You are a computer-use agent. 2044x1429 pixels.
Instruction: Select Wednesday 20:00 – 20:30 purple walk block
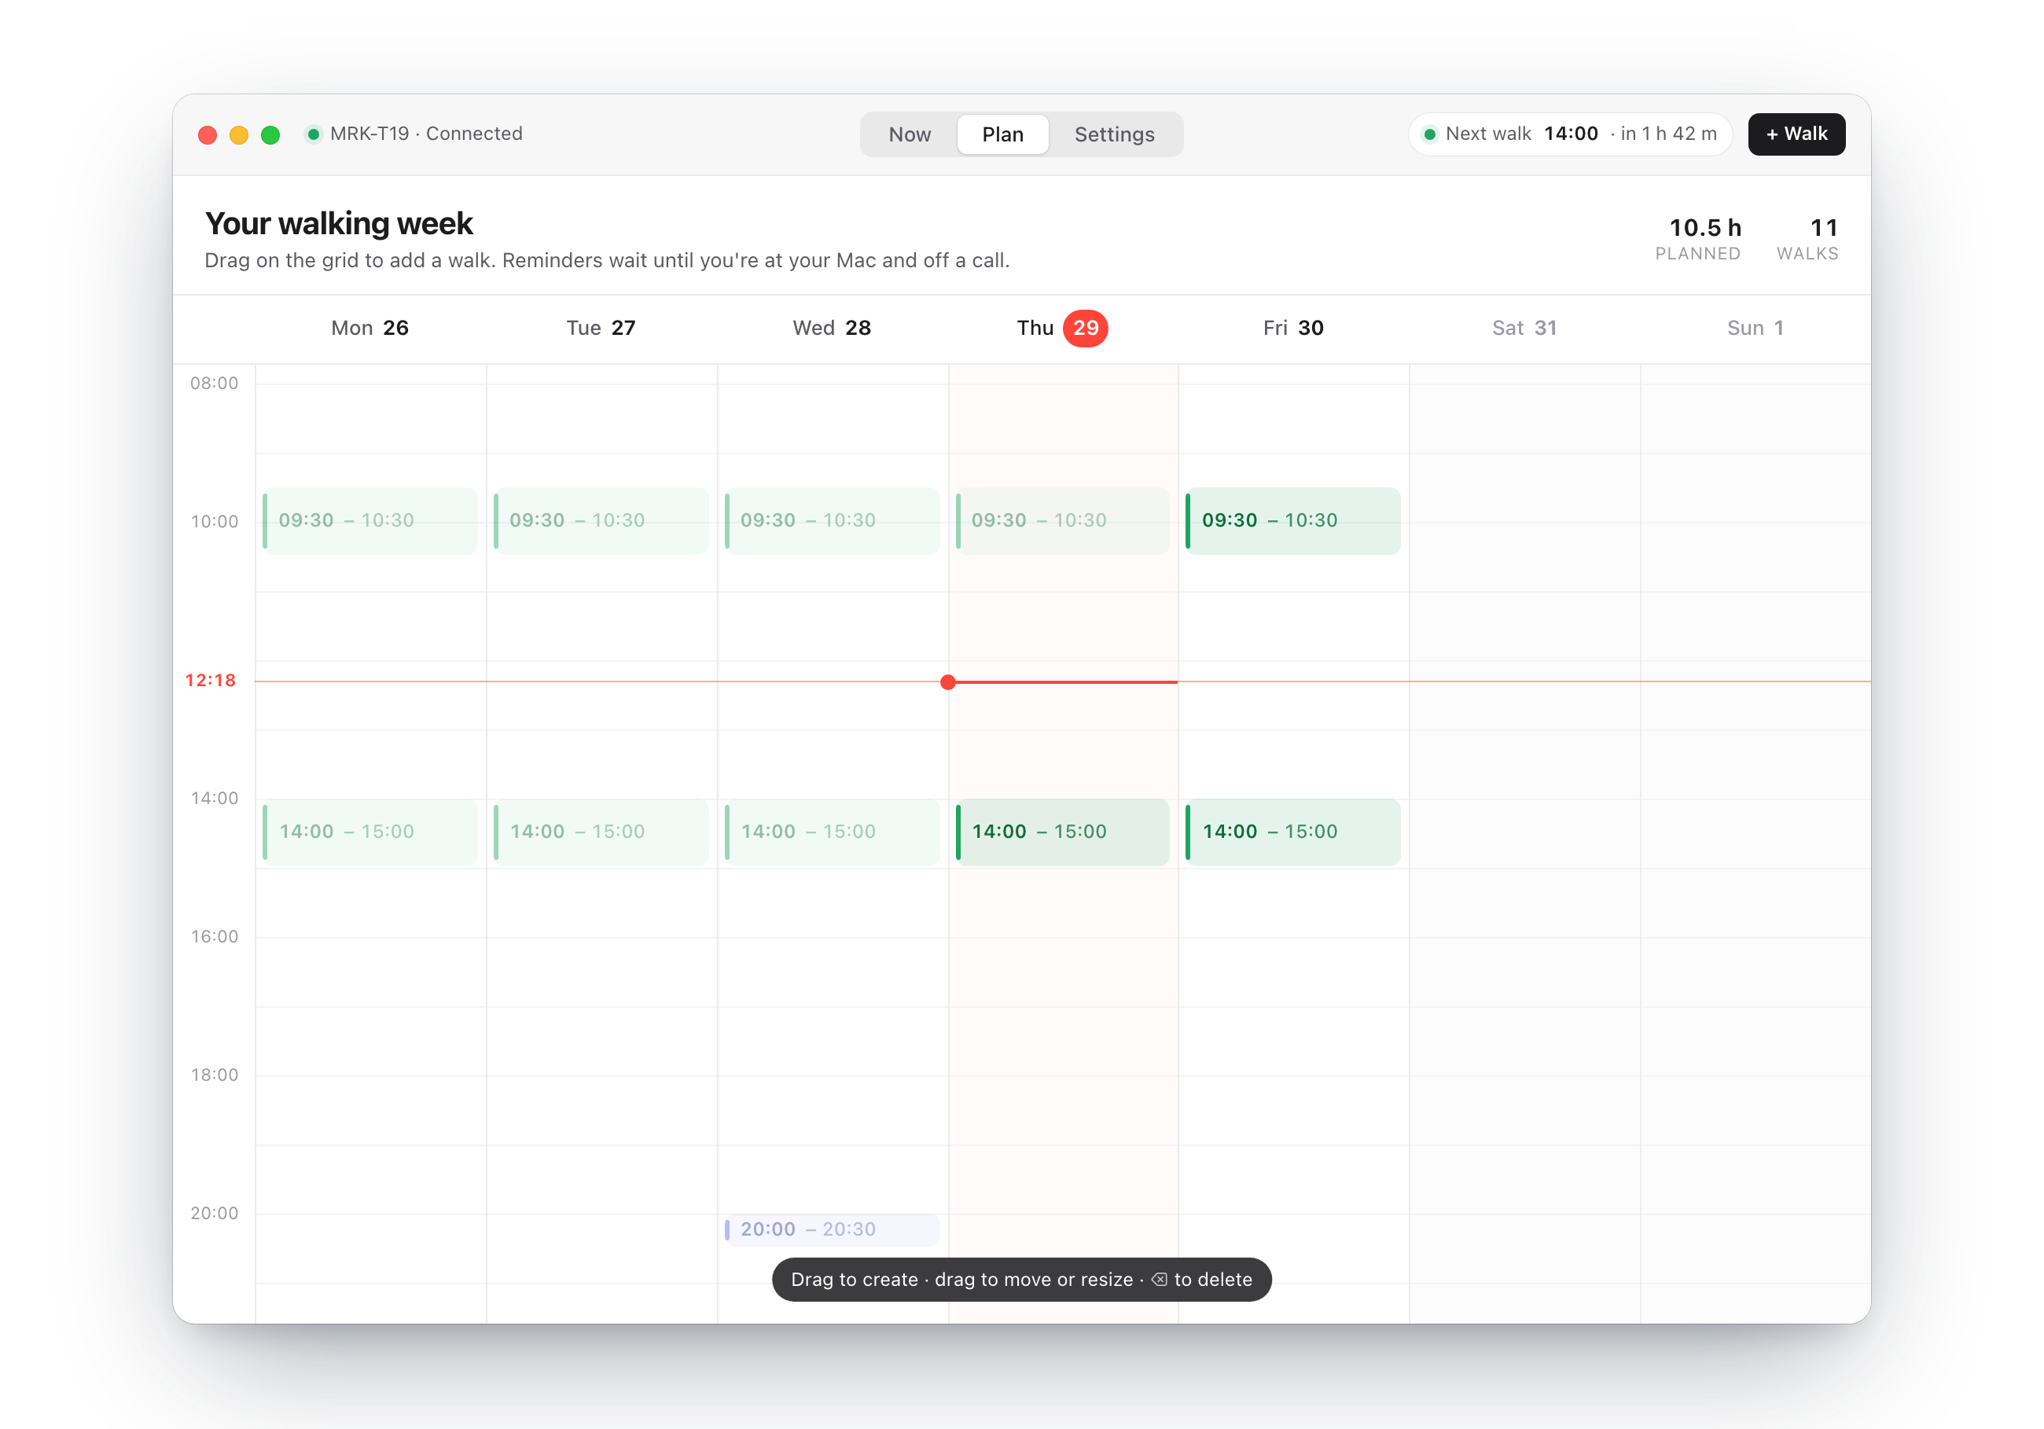pyautogui.click(x=832, y=1229)
